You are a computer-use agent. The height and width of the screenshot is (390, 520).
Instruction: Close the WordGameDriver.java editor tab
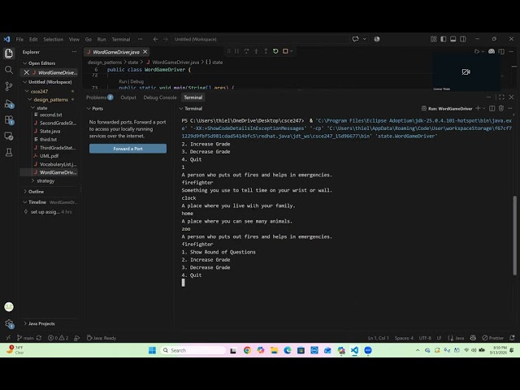(145, 52)
